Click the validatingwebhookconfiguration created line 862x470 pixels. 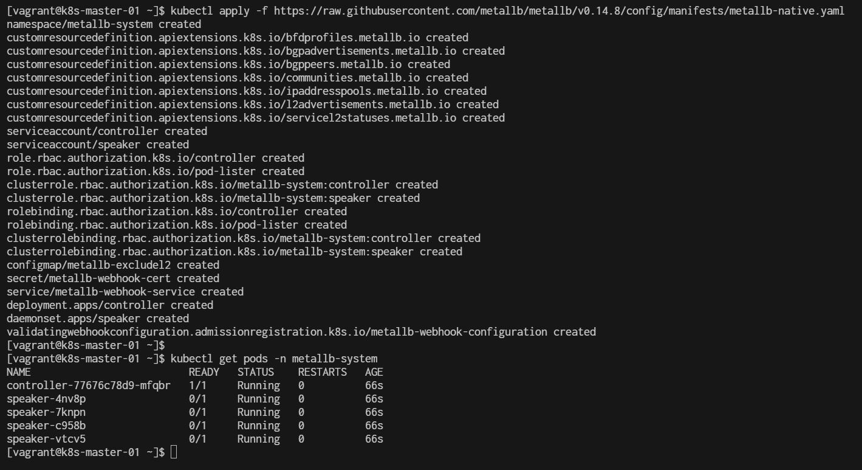click(301, 332)
